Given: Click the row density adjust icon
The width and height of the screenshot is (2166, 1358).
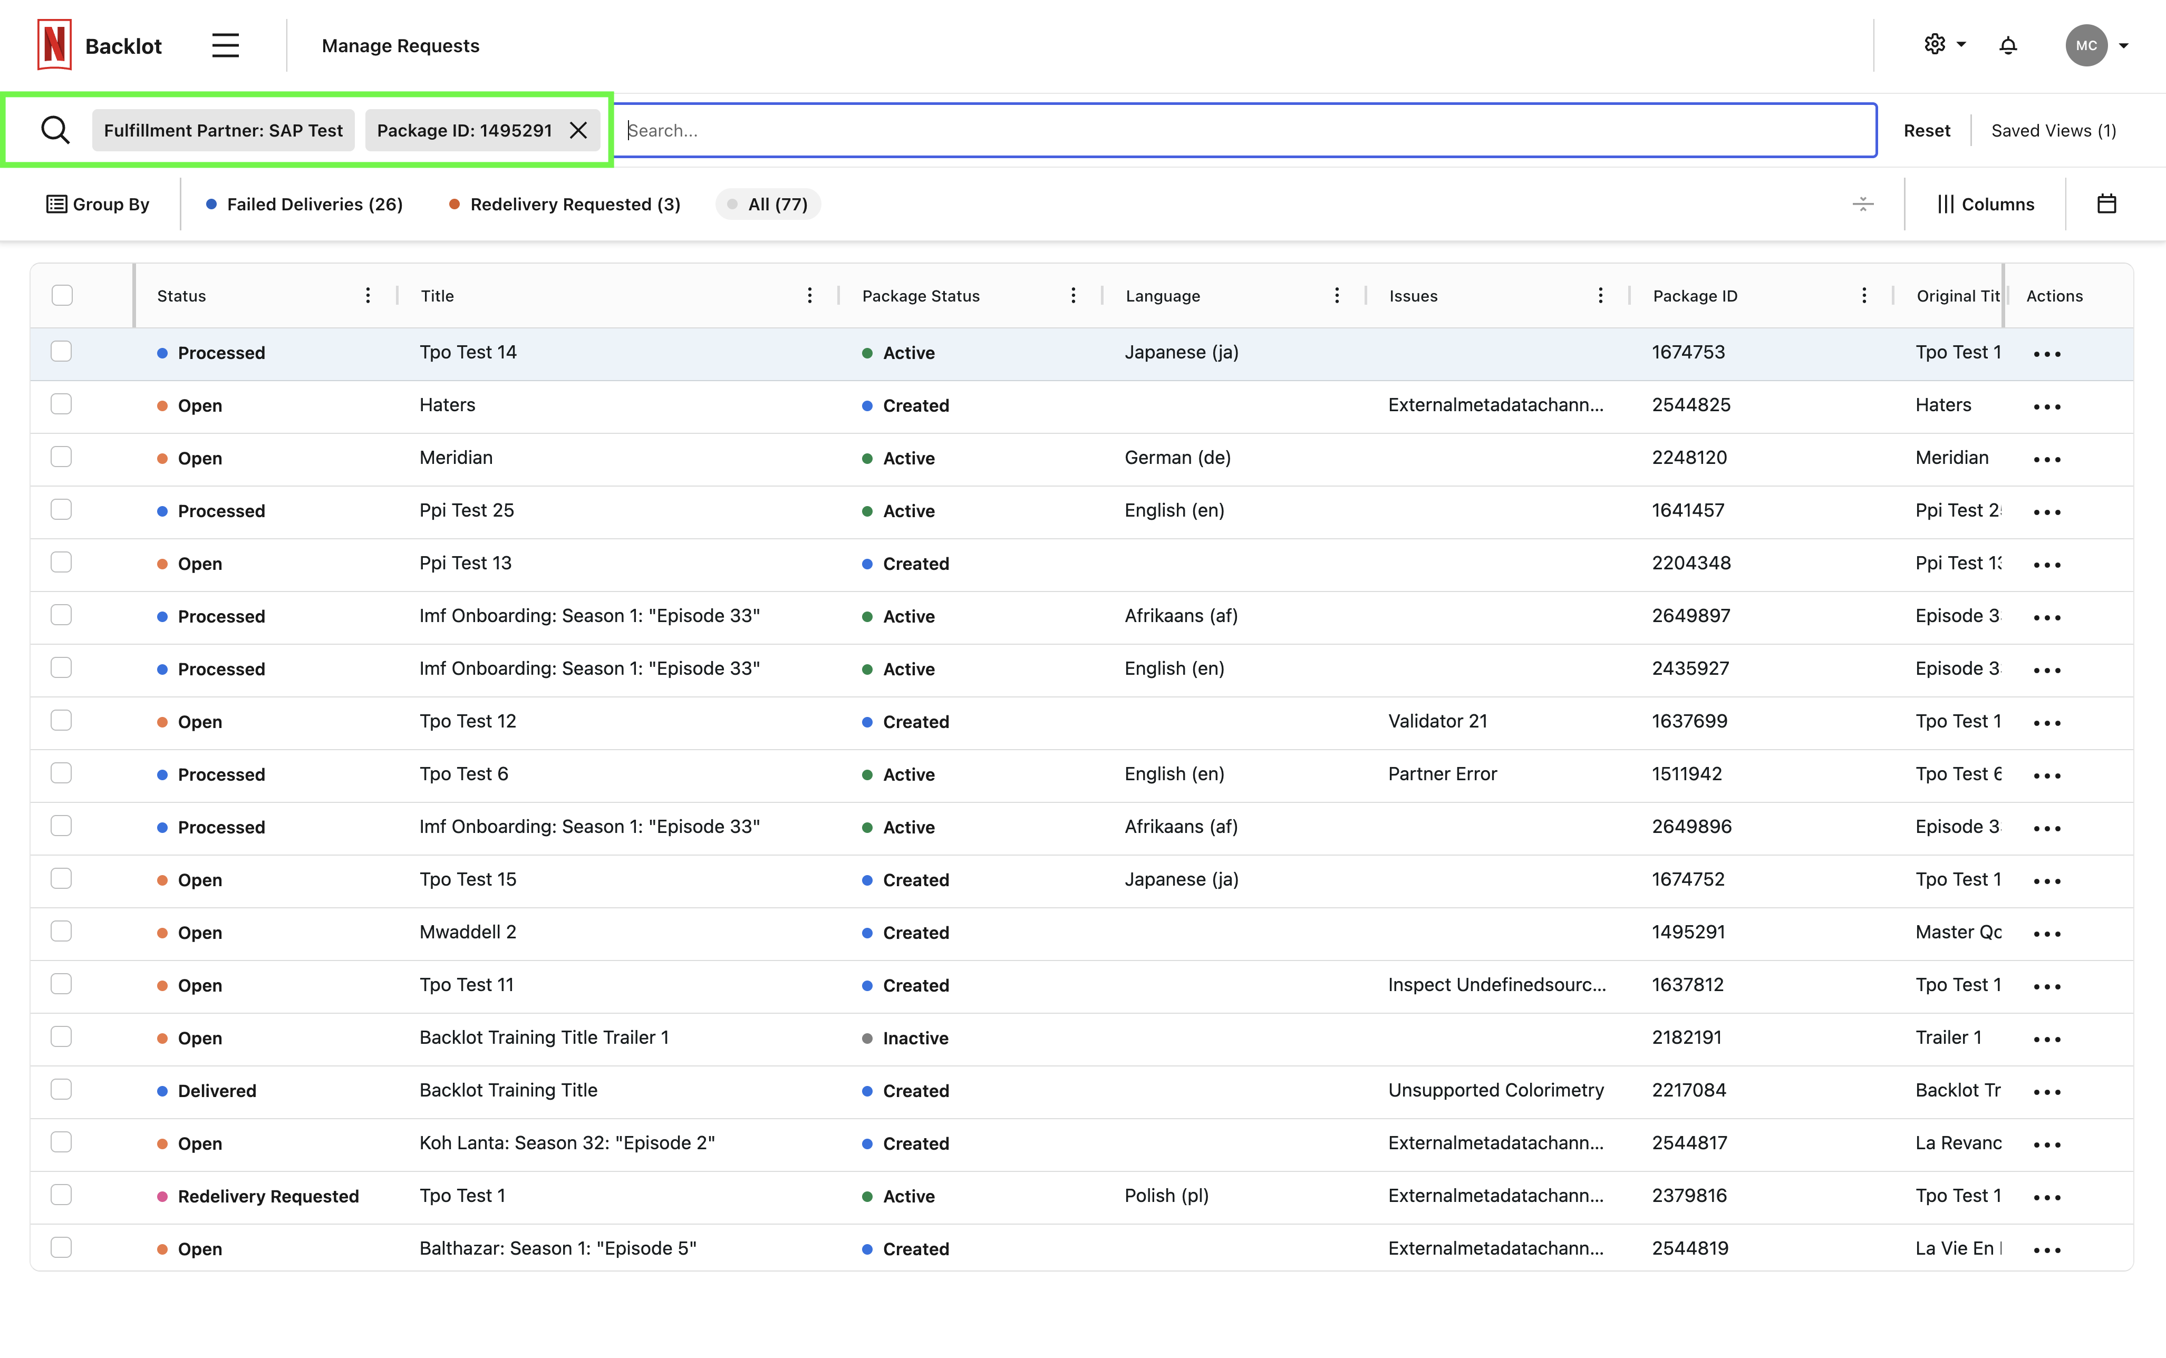Looking at the screenshot, I should [1862, 204].
